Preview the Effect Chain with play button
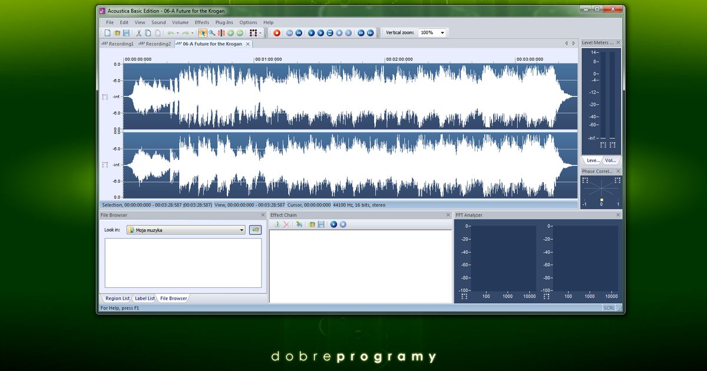707x371 pixels. point(333,224)
